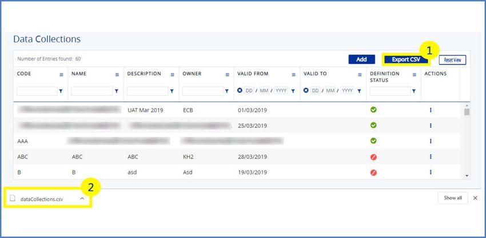Sort by the VALID TO column header
The height and width of the screenshot is (238, 486).
coord(315,74)
